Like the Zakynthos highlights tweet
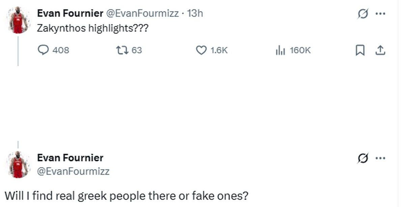The height and width of the screenshot is (207, 405). click(x=201, y=50)
